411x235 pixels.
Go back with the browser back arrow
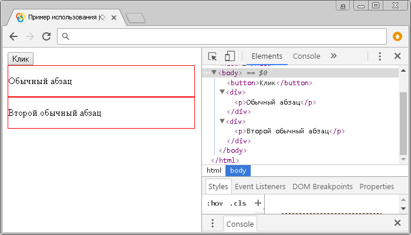(x=14, y=36)
